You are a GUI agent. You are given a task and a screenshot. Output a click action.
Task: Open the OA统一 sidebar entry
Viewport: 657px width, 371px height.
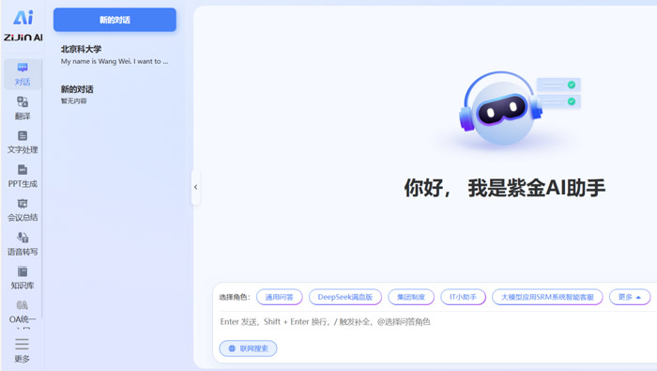coord(23,313)
